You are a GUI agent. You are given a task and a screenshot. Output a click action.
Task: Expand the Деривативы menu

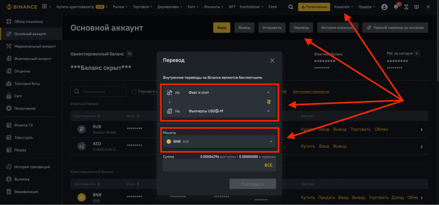tap(170, 7)
